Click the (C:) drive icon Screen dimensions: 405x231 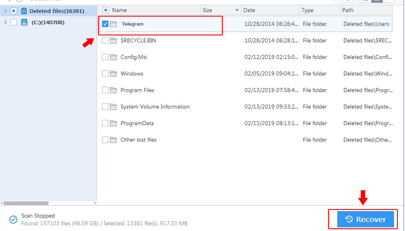point(24,22)
